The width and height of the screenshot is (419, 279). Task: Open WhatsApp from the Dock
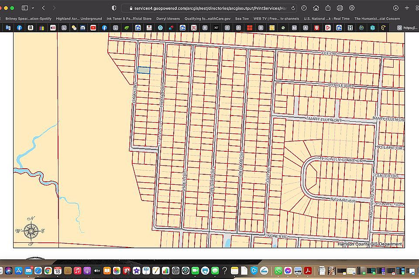pyautogui.click(x=278, y=271)
